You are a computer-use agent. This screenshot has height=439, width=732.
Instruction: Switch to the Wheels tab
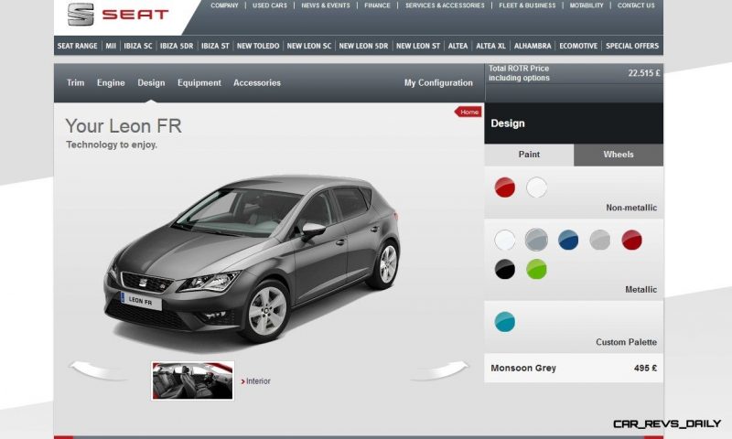click(619, 155)
